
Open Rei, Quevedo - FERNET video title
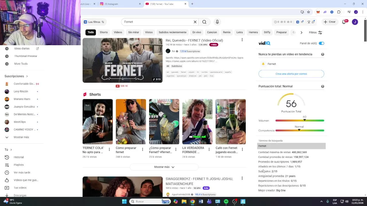pyautogui.click(x=194, y=40)
